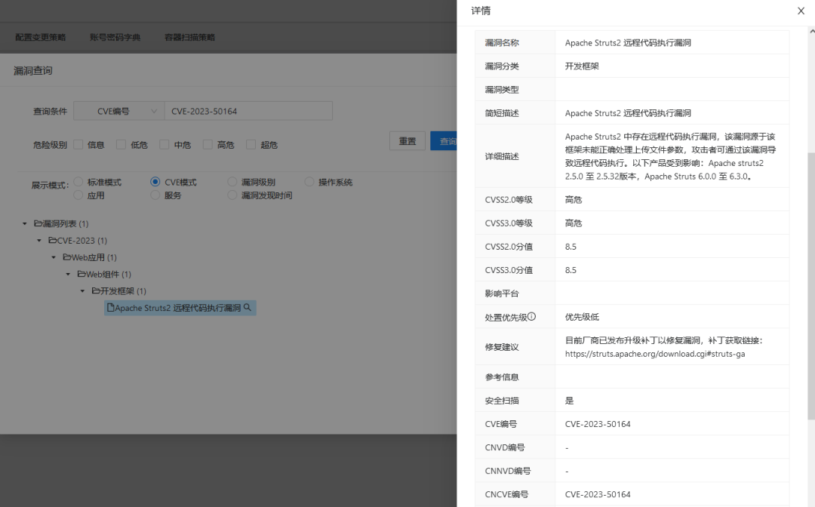This screenshot has height=507, width=815.
Task: Select the 标准模式 display mode radio
Action: tap(78, 182)
